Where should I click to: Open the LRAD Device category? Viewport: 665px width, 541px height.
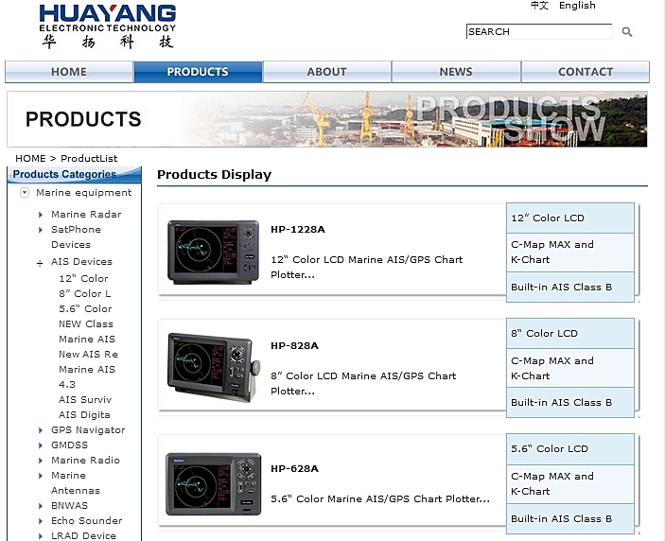pos(83,536)
